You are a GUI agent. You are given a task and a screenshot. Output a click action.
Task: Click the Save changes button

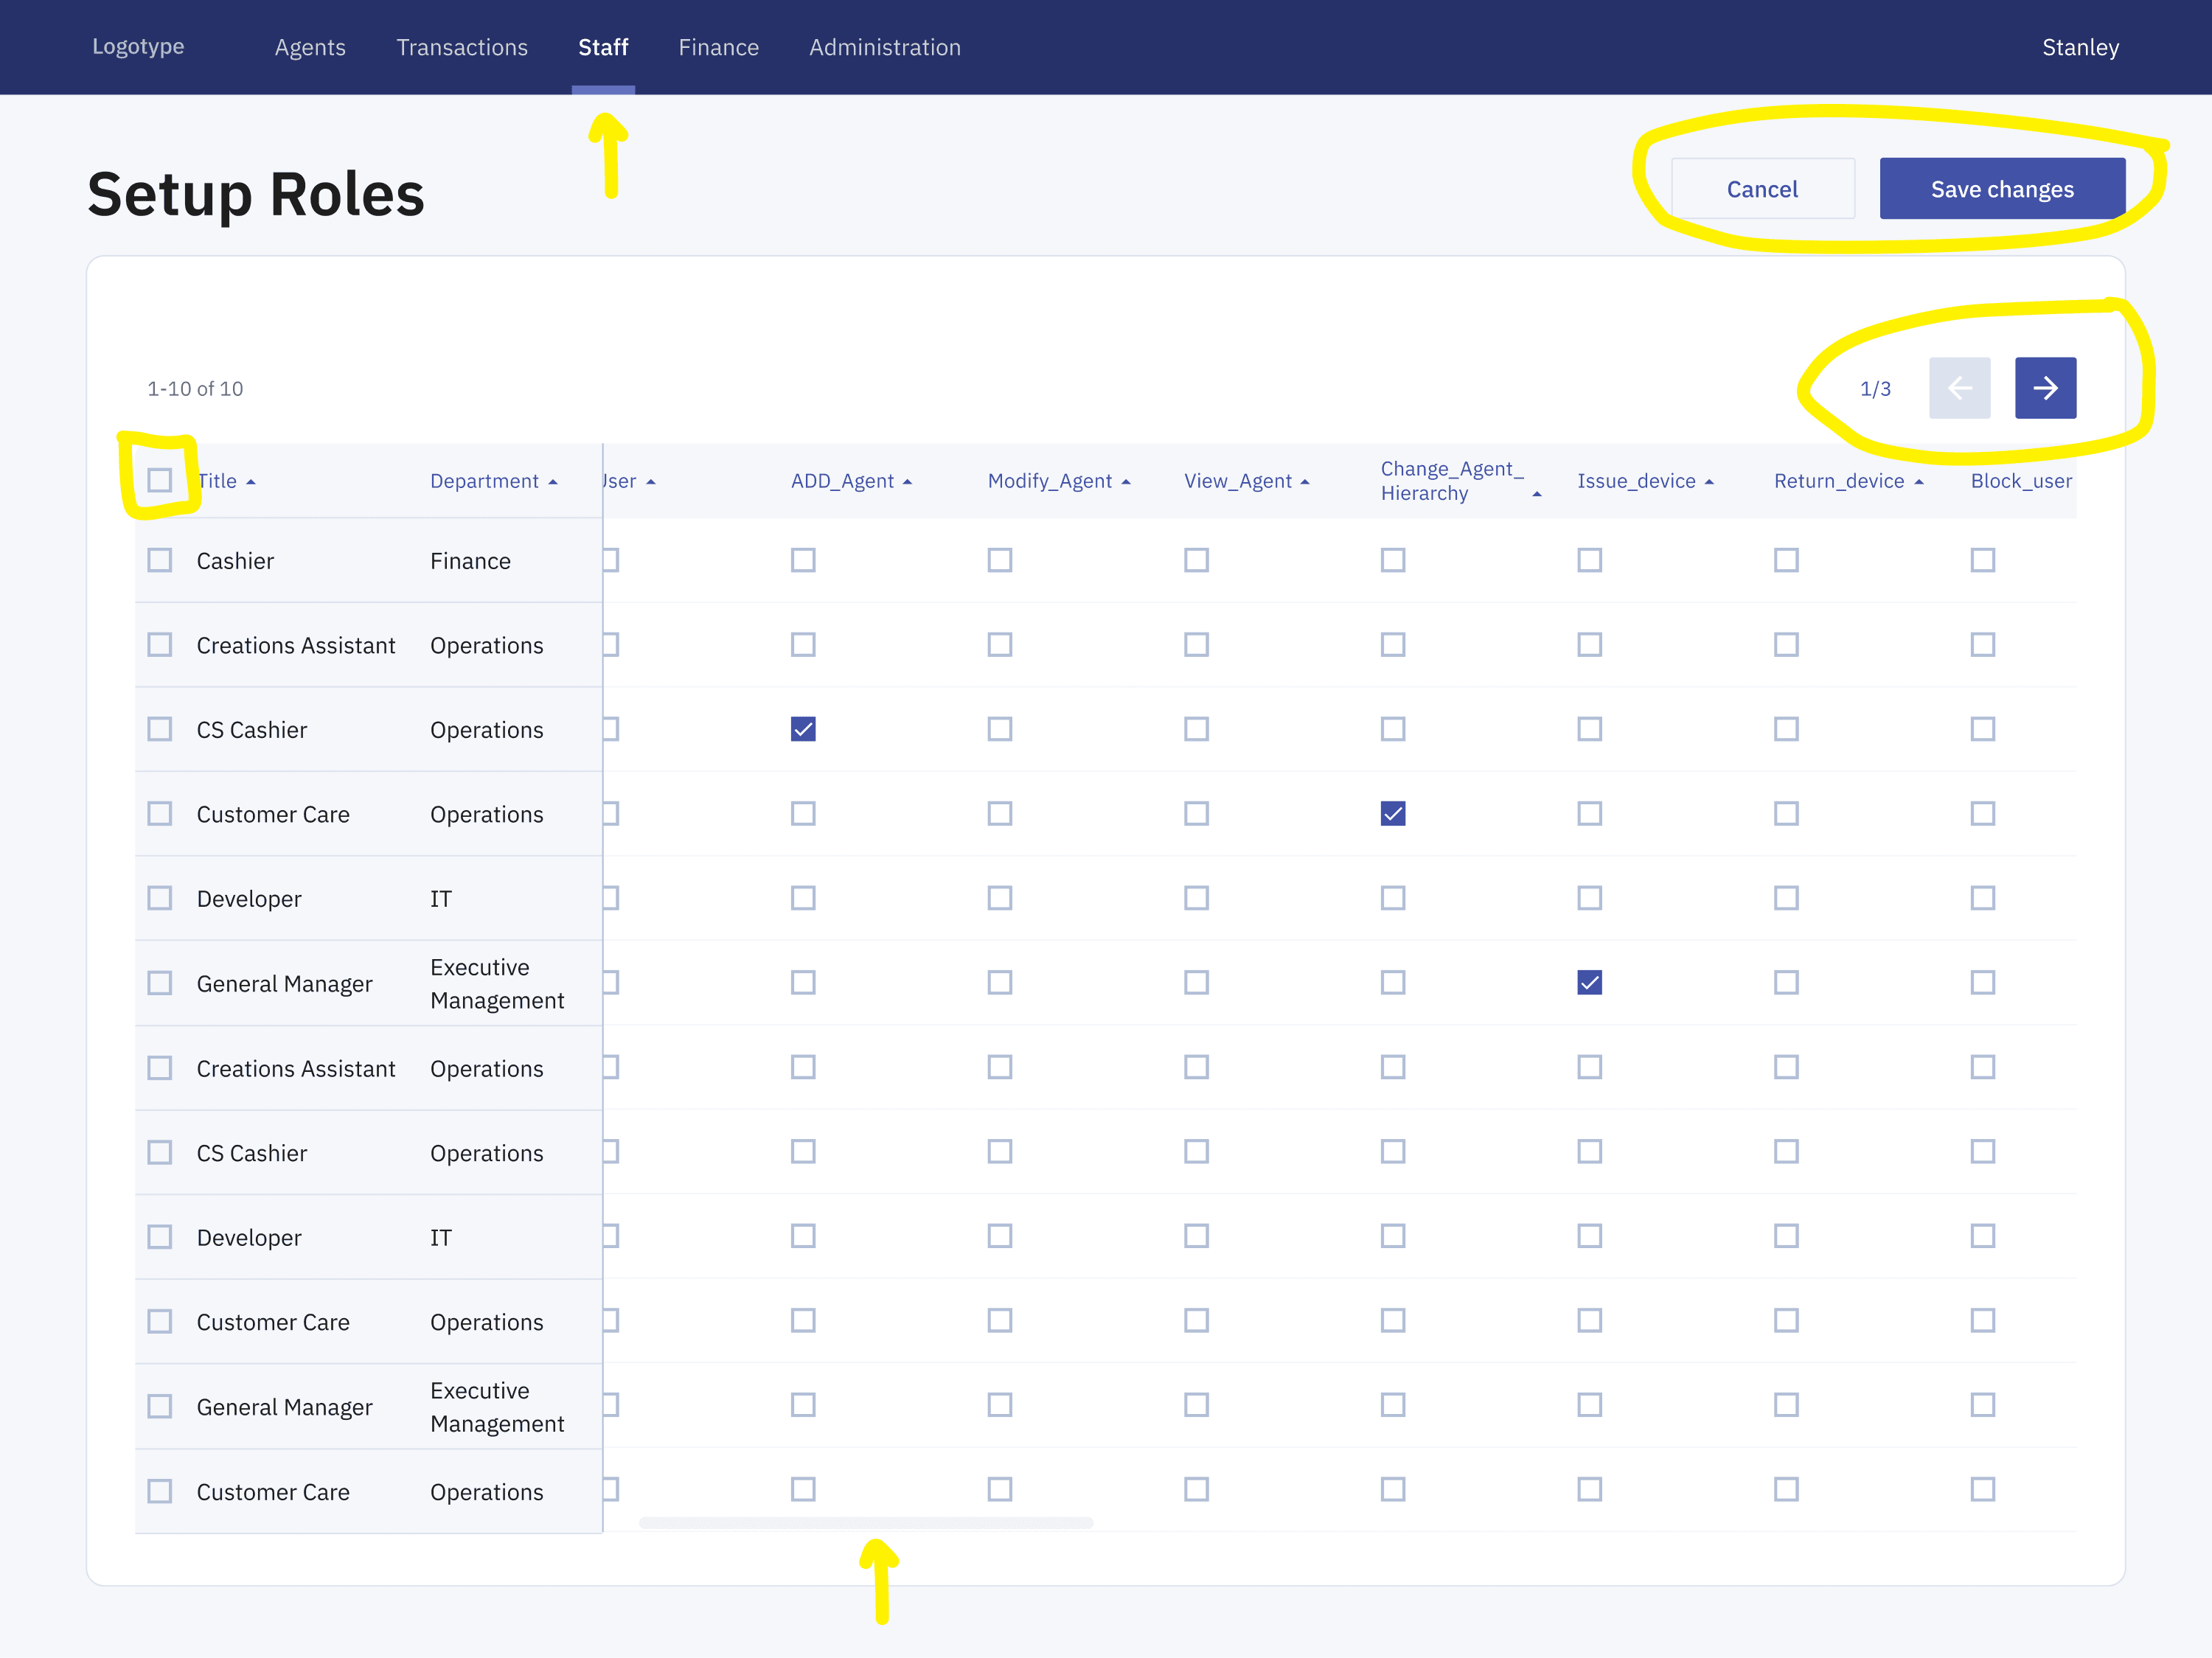point(2001,189)
